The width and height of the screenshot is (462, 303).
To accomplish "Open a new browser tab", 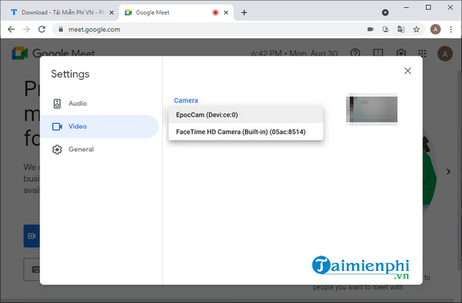I will [x=244, y=12].
